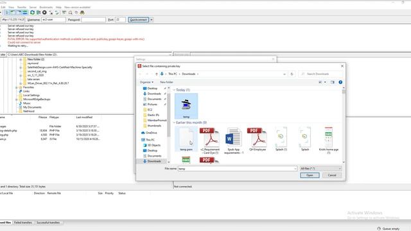Click the Port input field
The height and width of the screenshot is (231, 411).
(x=120, y=20)
